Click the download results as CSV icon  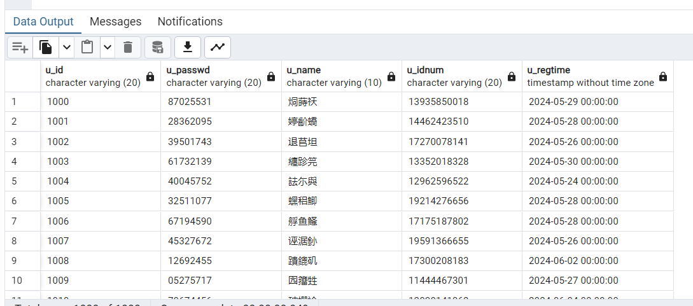(x=188, y=47)
